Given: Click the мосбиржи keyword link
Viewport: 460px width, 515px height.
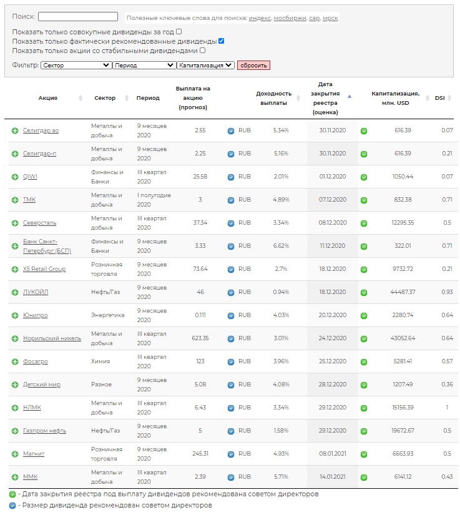Looking at the screenshot, I should coord(290,18).
